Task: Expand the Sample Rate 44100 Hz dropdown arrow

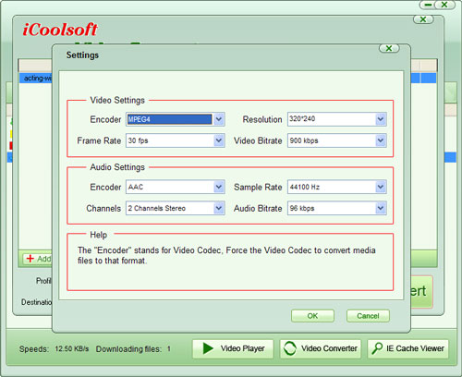Action: pyautogui.click(x=381, y=187)
